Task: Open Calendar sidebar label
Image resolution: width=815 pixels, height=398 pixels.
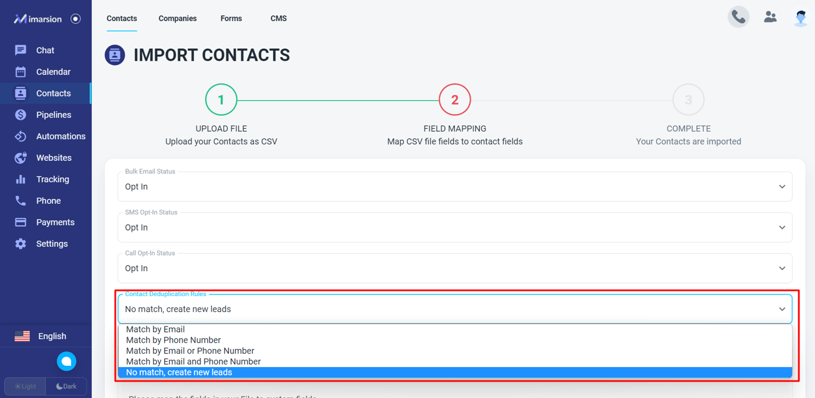Action: [53, 71]
